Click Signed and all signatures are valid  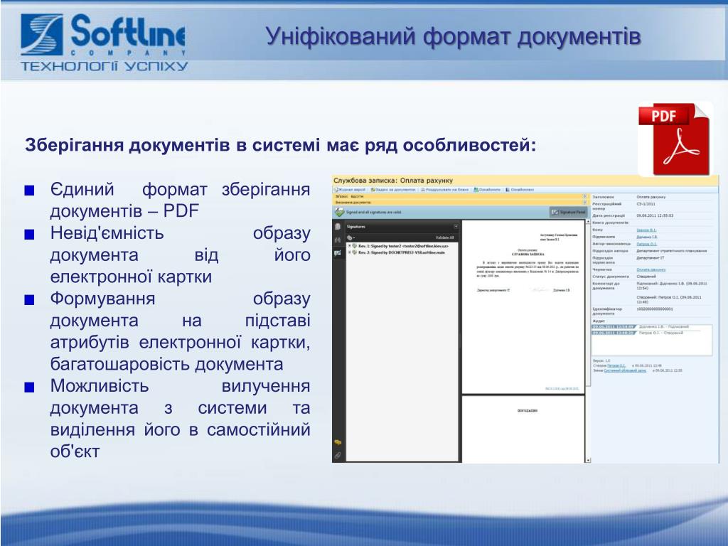374,212
